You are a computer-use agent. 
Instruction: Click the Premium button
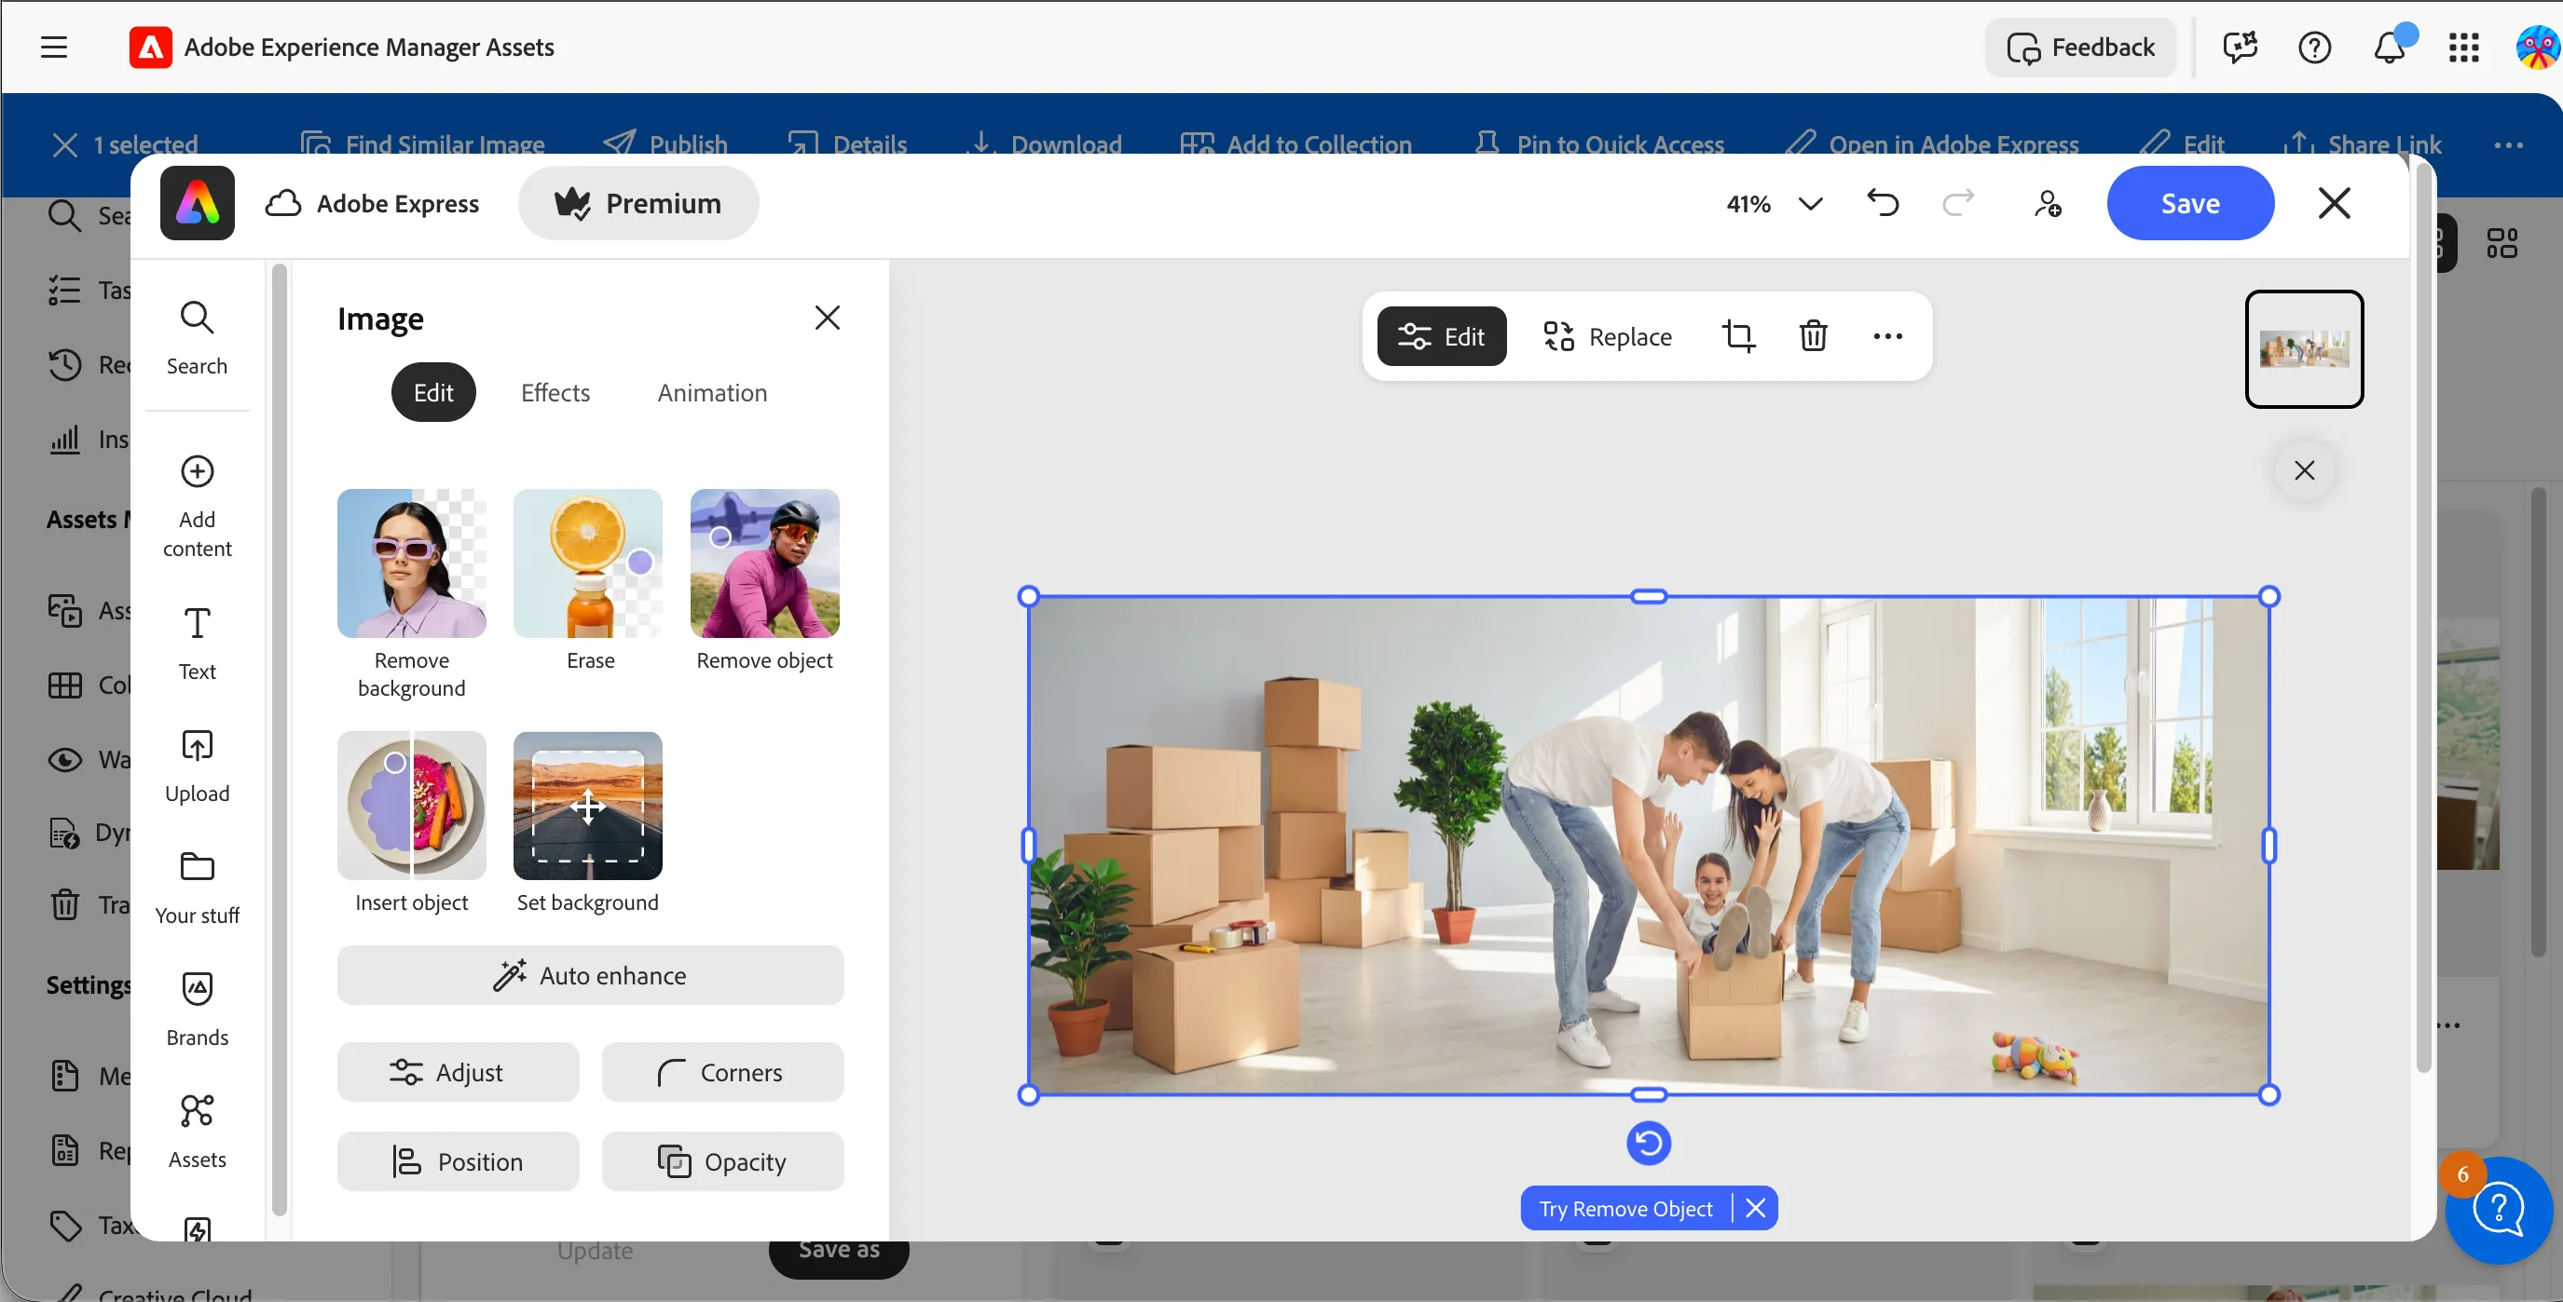[x=637, y=203]
